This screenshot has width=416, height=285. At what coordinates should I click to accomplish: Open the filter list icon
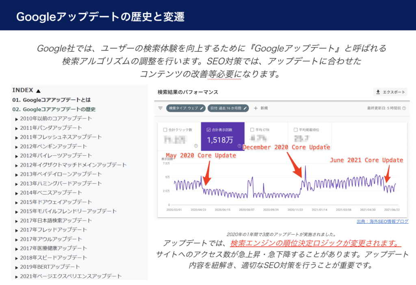click(160, 108)
